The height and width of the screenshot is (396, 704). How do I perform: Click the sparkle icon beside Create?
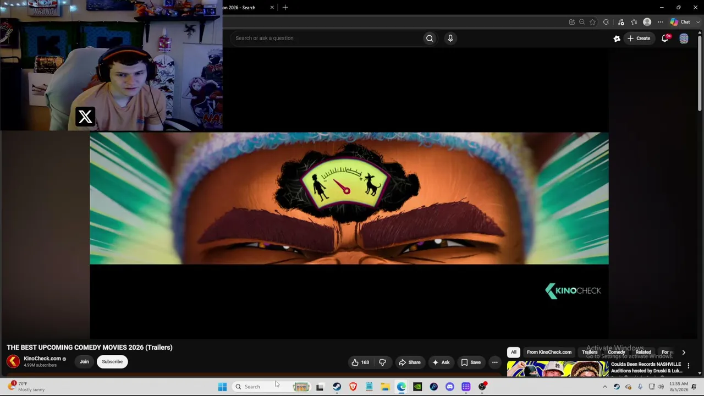(x=617, y=38)
